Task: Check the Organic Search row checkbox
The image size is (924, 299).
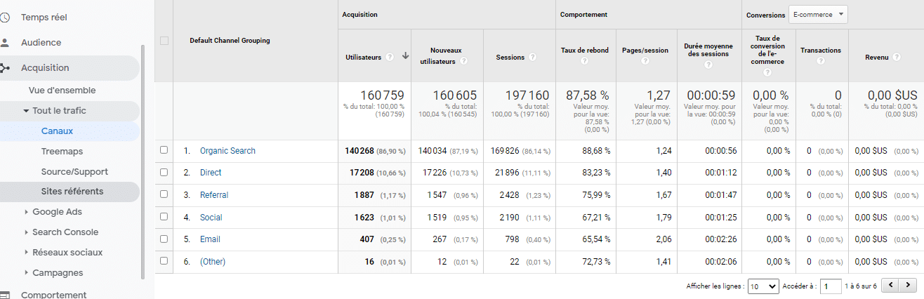Action: coord(164,150)
